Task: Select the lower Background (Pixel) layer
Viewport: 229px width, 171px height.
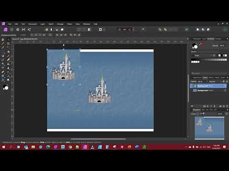Action: click(208, 90)
